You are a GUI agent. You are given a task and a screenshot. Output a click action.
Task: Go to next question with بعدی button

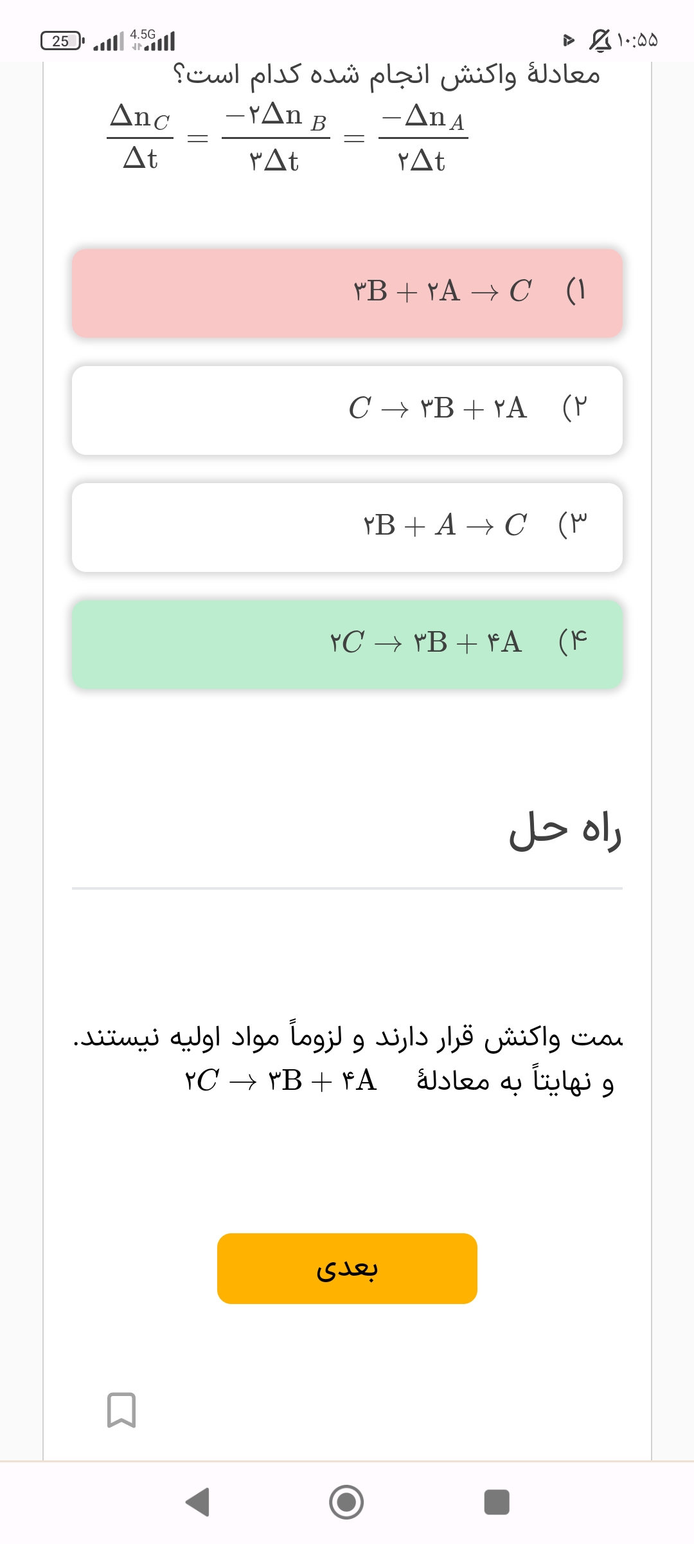pos(347,1269)
